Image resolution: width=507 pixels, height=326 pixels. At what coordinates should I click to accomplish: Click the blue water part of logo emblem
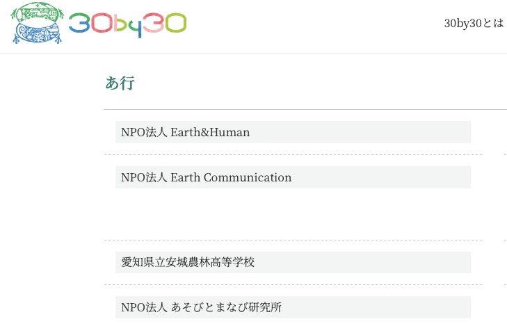pos(38,34)
